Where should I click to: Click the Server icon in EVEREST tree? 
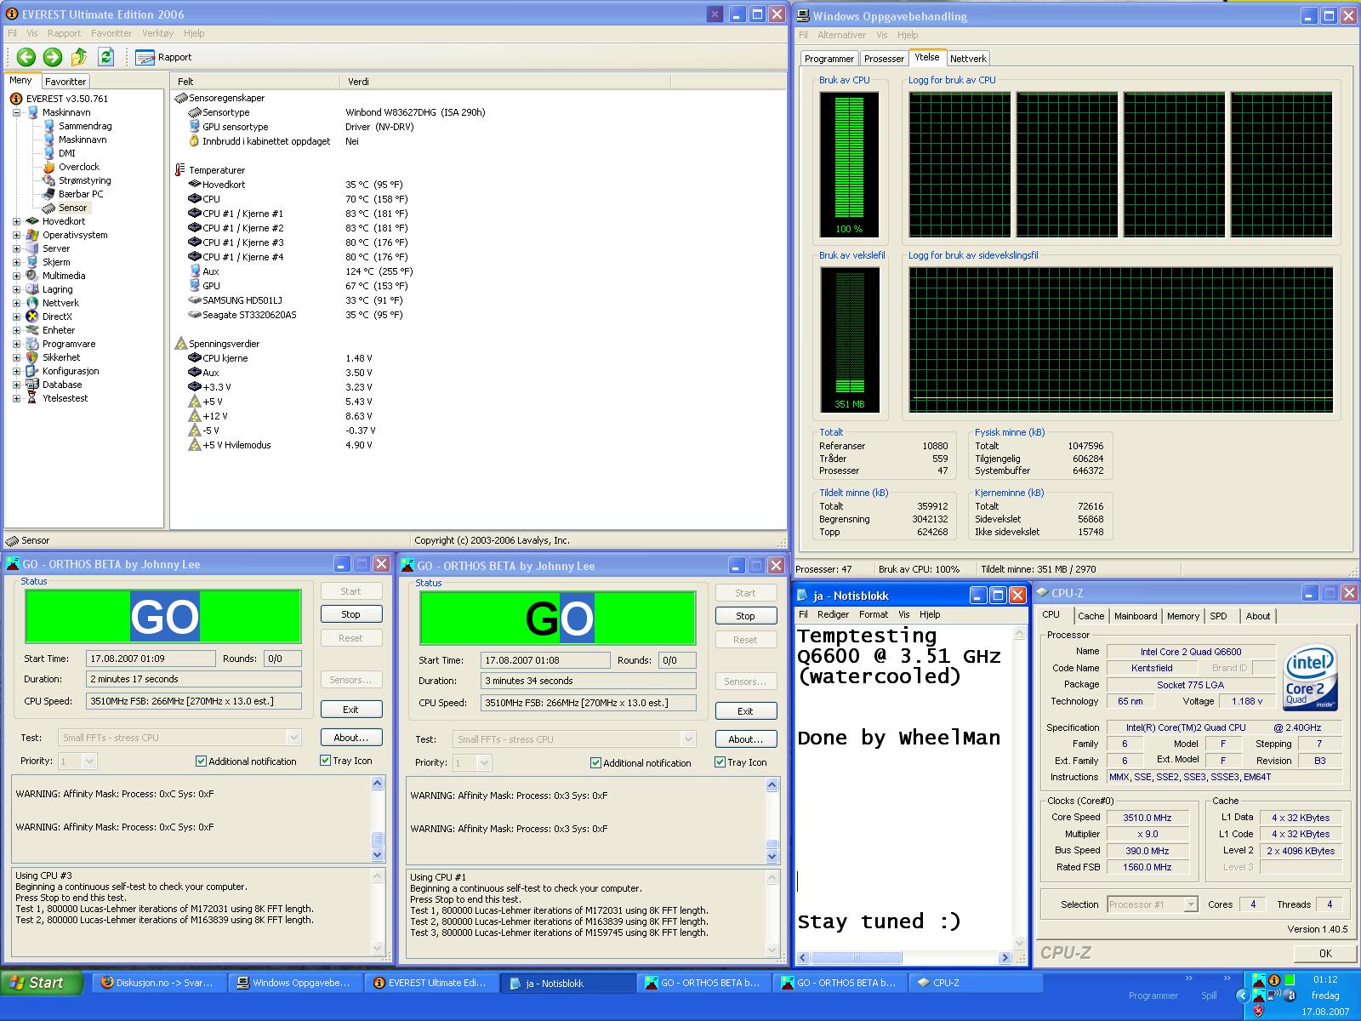coord(32,248)
